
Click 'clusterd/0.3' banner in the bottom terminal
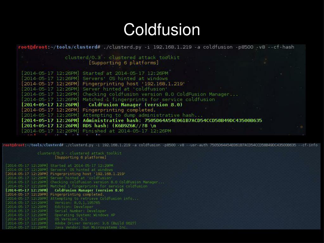tap(79, 153)
